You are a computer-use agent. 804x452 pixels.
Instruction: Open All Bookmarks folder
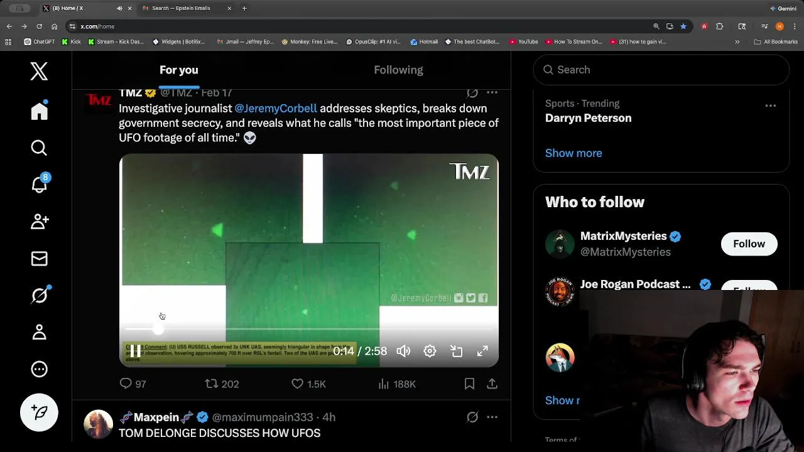coord(776,42)
